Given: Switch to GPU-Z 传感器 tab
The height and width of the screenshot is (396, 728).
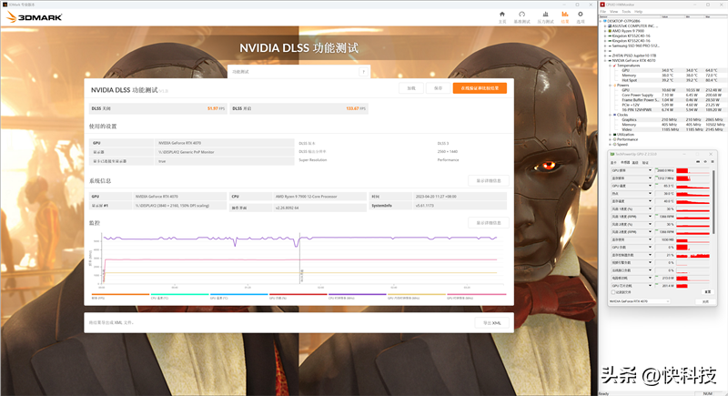Looking at the screenshot, I should [625, 162].
